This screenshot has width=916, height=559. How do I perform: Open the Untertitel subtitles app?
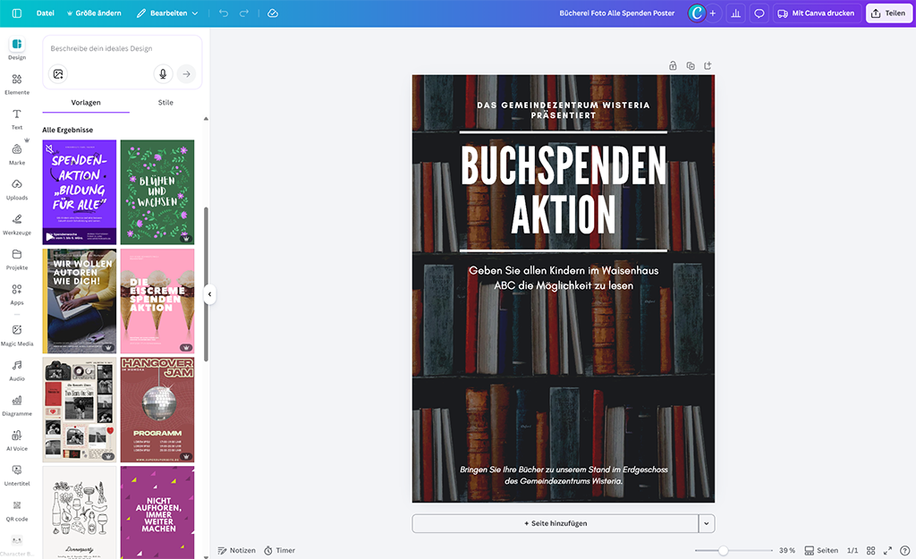point(17,476)
